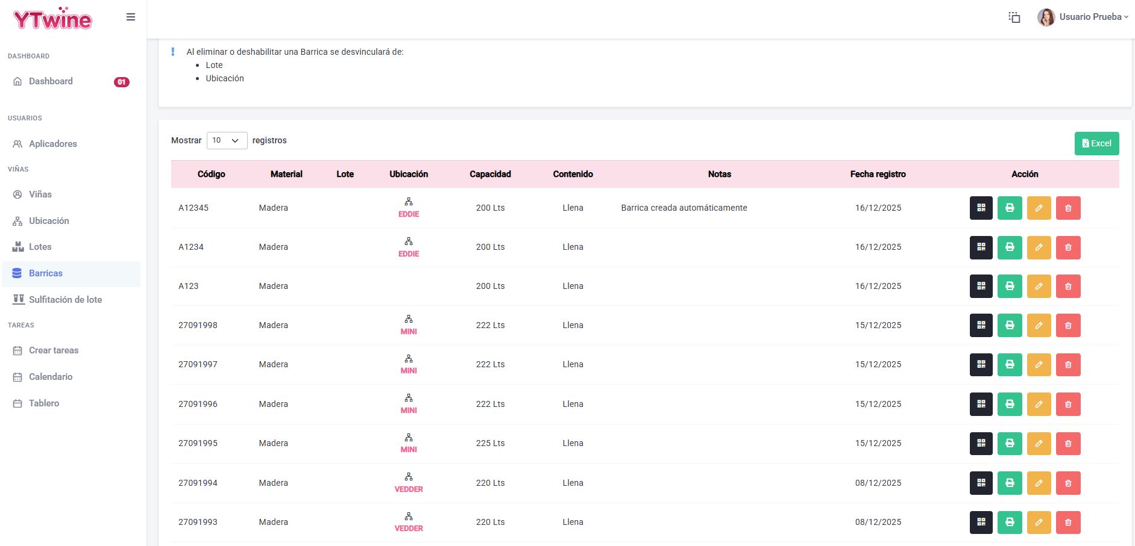Edit barrel A123 with pencil icon
The height and width of the screenshot is (546, 1135).
[1039, 286]
